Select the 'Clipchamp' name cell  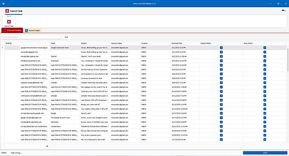[x=65, y=122]
